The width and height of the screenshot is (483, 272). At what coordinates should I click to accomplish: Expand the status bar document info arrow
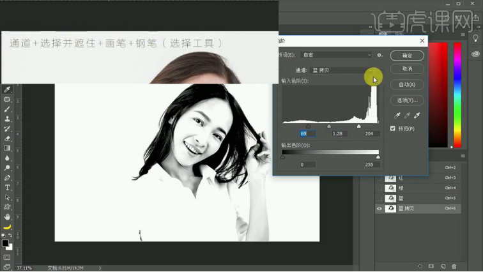point(100,268)
